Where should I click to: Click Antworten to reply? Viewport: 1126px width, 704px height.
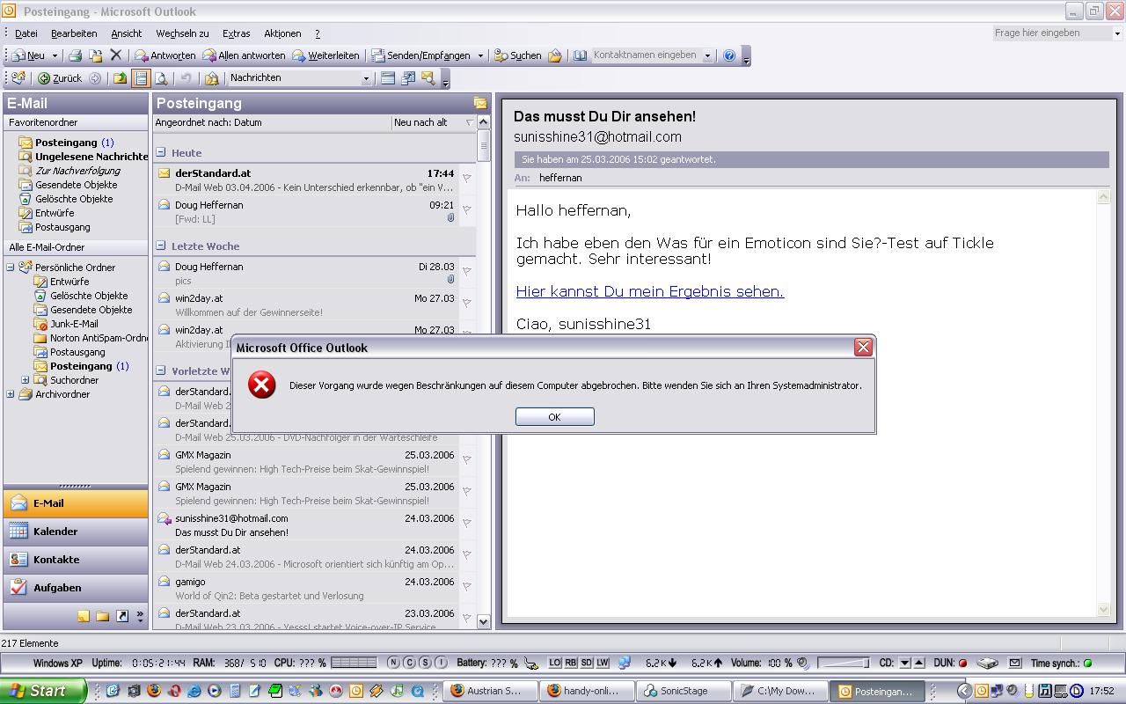[165, 55]
